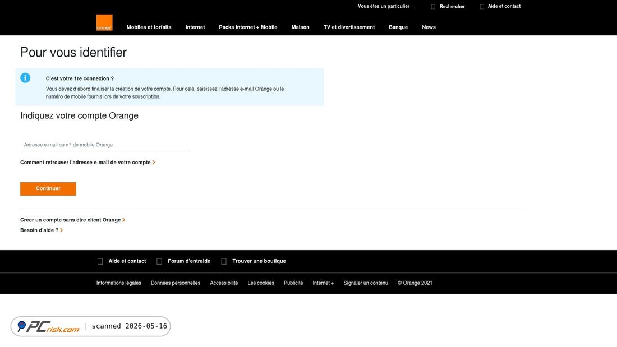
Task: Open Les cookies link
Action: 261,283
